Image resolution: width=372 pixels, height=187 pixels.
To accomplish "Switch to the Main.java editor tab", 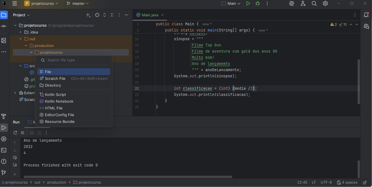I will [x=150, y=15].
